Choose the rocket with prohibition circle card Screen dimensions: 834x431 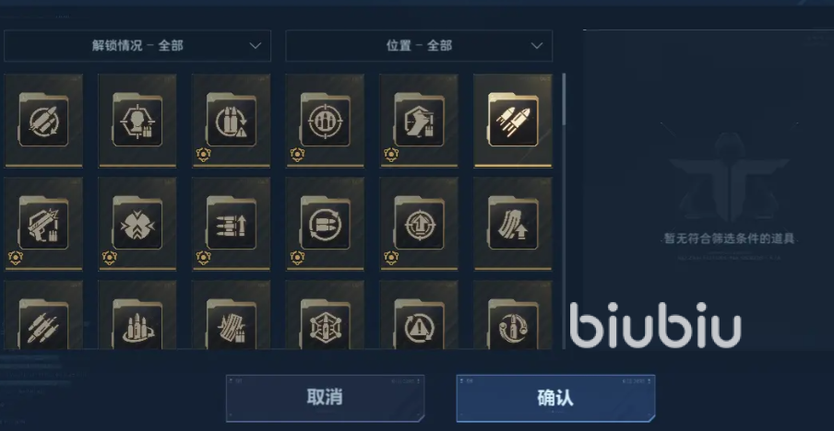click(x=43, y=121)
